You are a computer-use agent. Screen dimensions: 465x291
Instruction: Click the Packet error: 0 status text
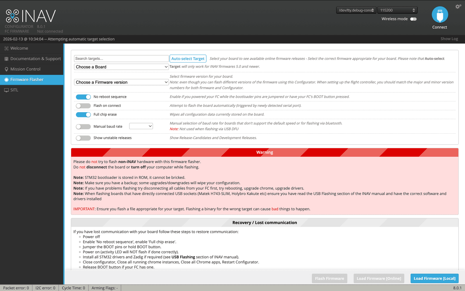coord(16,288)
